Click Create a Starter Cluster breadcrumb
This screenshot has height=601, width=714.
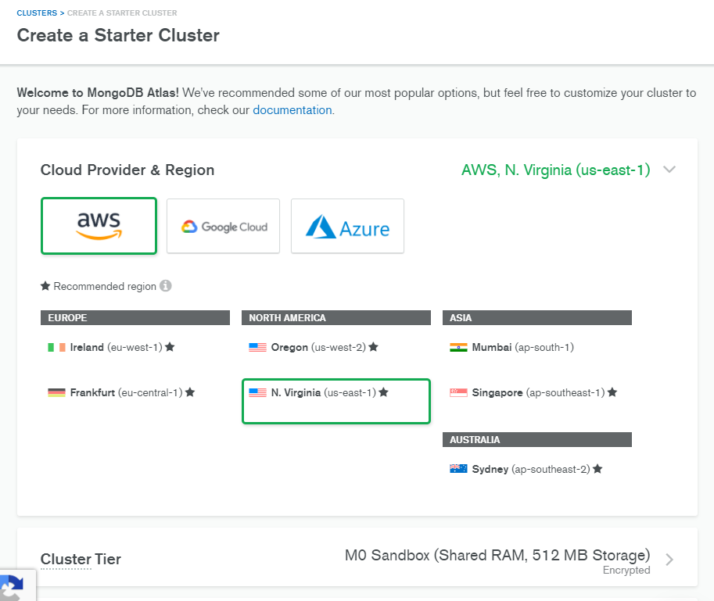[122, 13]
